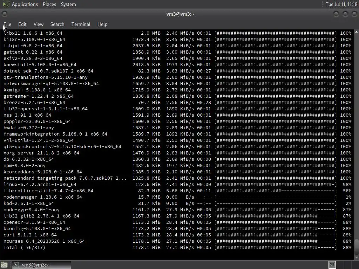The width and height of the screenshot is (359, 269).
Task: Click the 123.6 MiB size value
Action: [x=148, y=185]
